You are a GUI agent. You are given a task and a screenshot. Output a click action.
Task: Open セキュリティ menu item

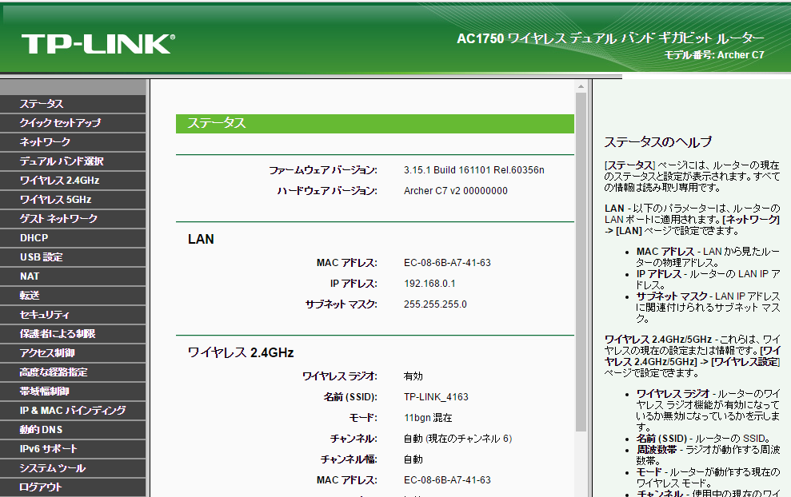[x=73, y=315]
